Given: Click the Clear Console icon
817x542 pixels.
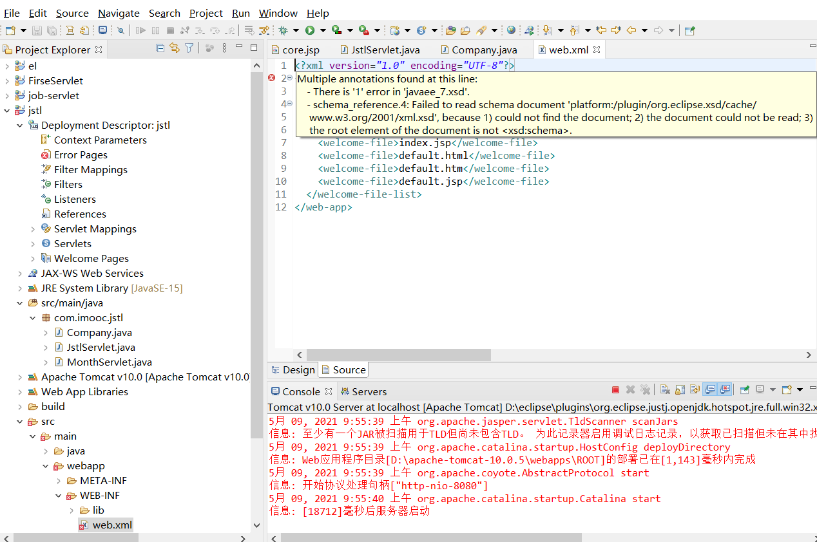Looking at the screenshot, I should [665, 389].
